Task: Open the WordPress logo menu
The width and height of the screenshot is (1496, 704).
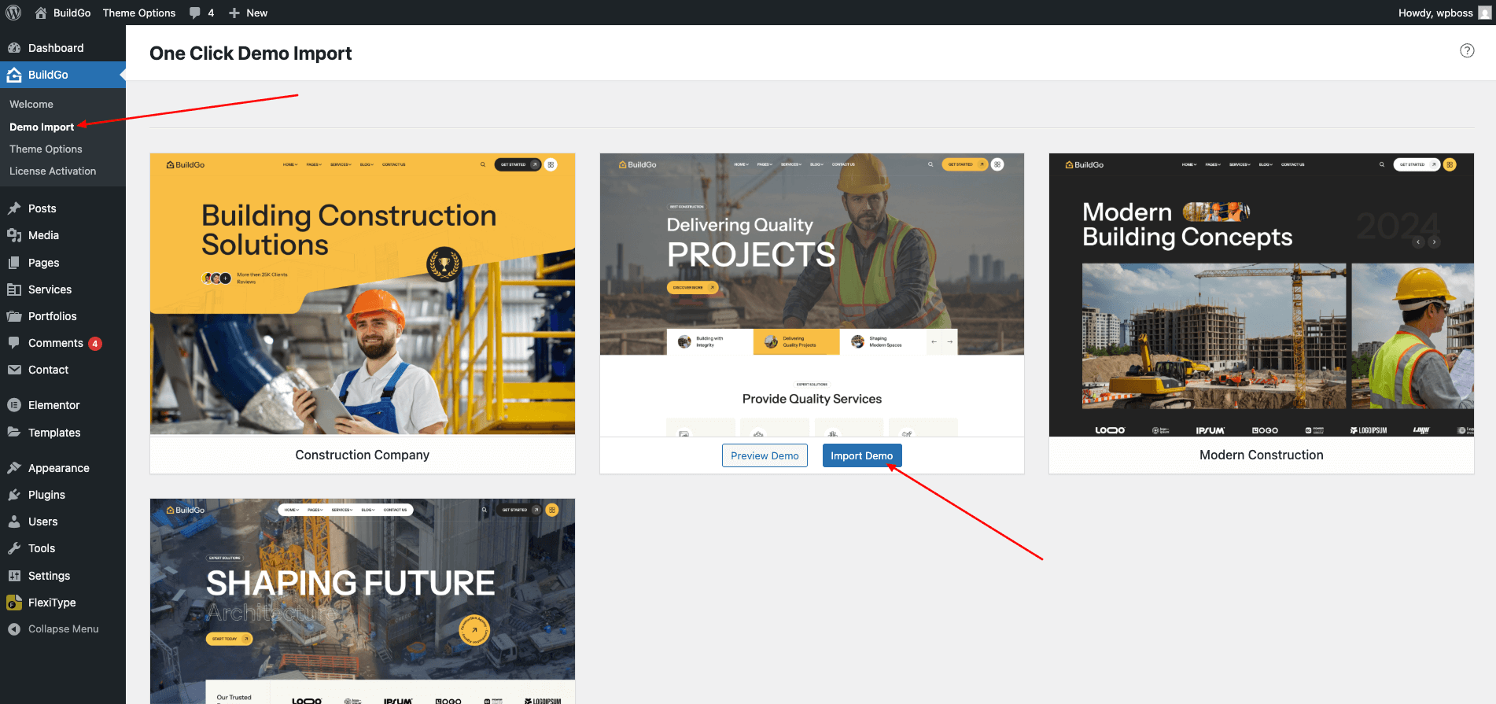Action: [13, 13]
